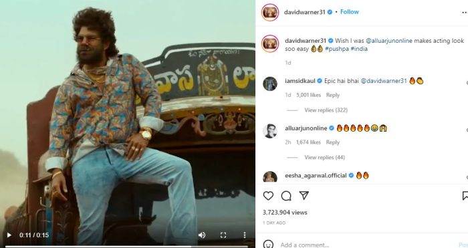
Task: Reply to alluarjunonline's comment
Action: (x=333, y=142)
